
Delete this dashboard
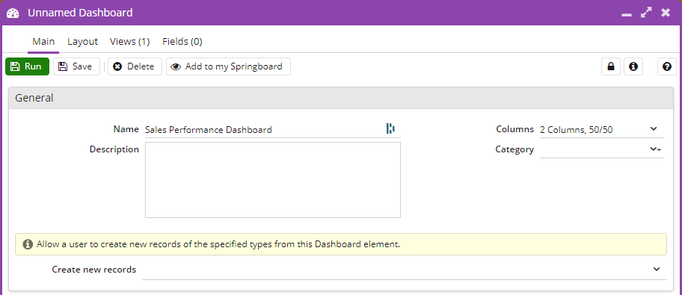[135, 66]
